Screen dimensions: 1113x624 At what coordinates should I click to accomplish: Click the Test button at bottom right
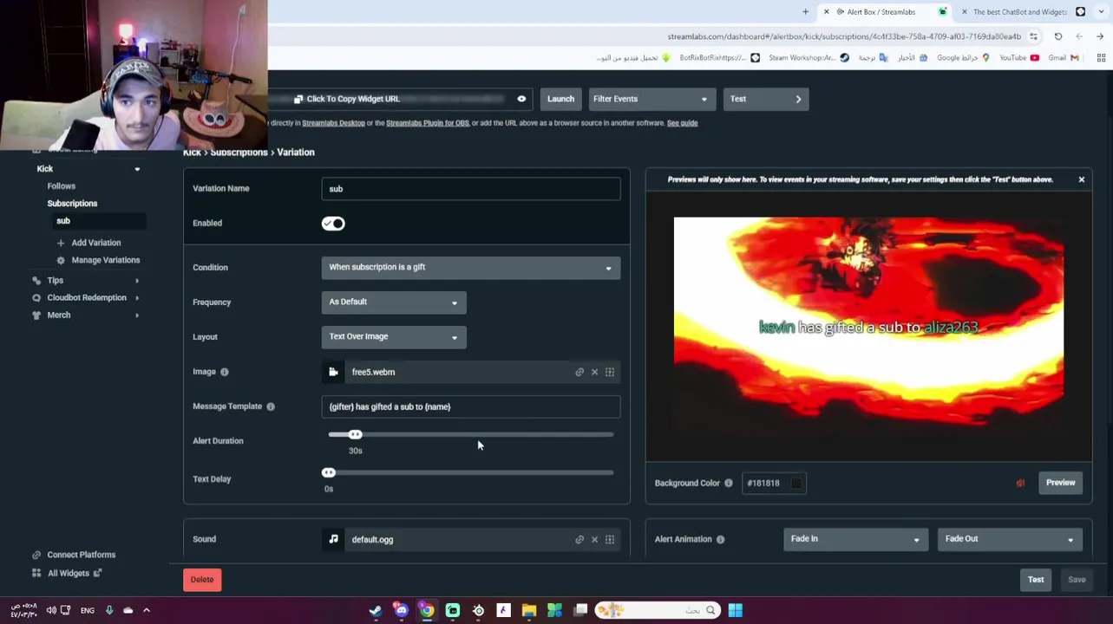(1036, 580)
